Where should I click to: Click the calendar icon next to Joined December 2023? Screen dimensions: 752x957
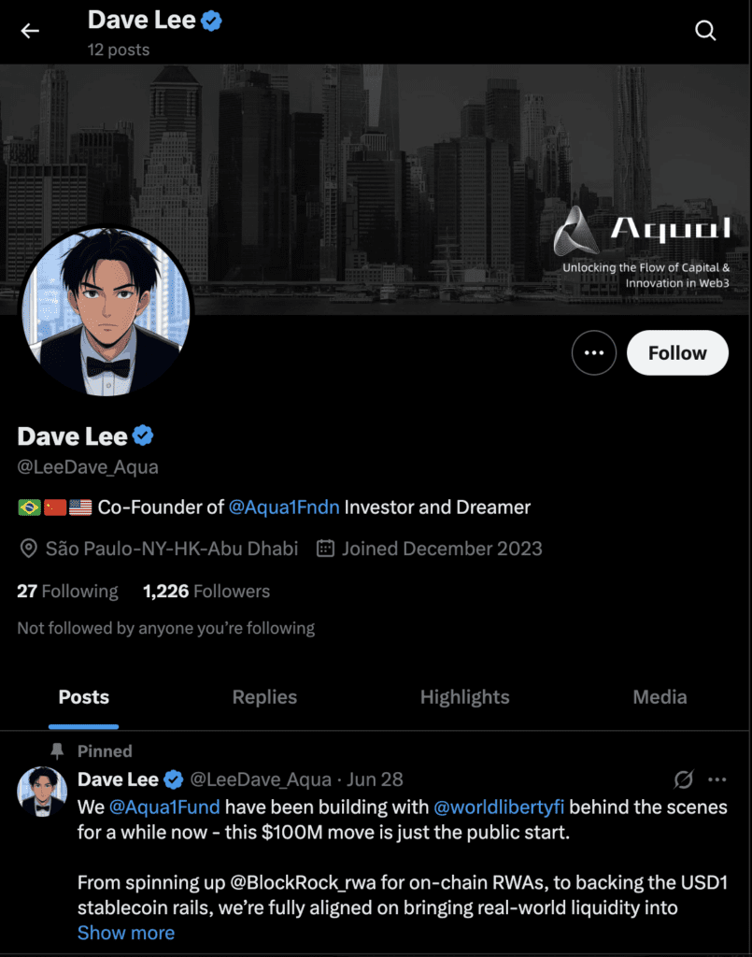pyautogui.click(x=326, y=548)
